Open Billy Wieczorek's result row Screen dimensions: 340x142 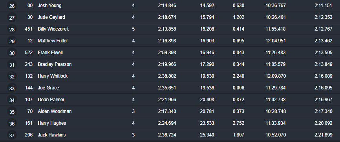[x=170, y=29]
